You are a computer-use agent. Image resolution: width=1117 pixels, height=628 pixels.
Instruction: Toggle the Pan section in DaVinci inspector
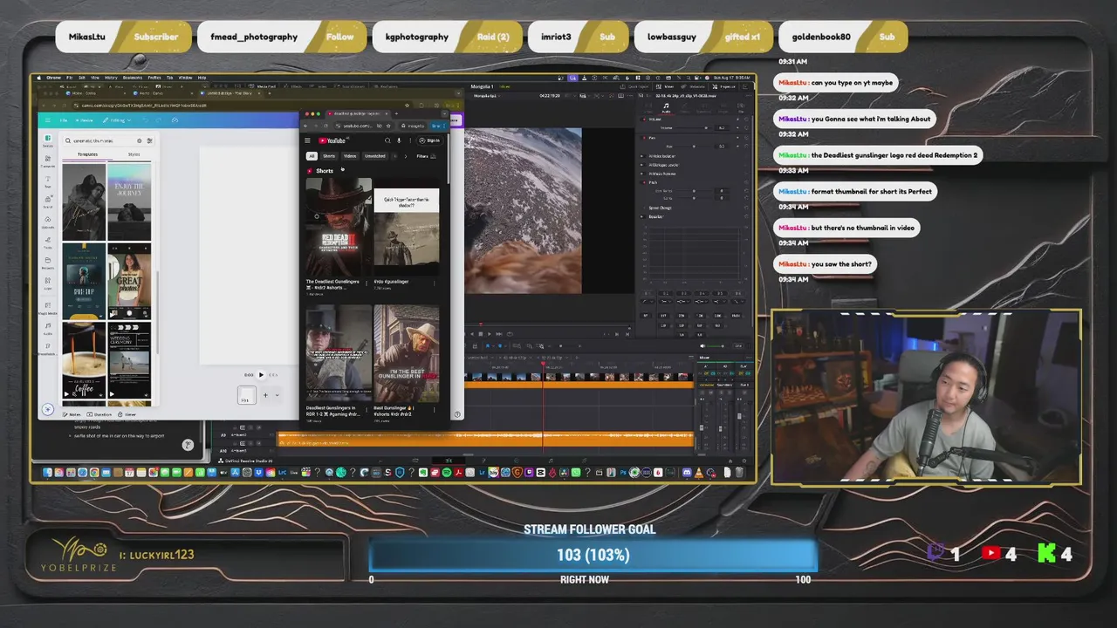tap(644, 138)
